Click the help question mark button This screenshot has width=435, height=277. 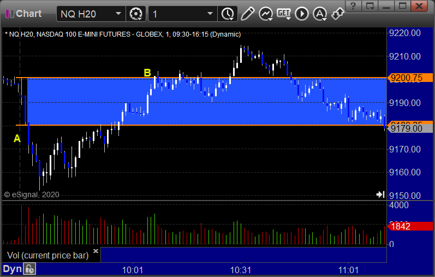pyautogui.click(x=353, y=6)
